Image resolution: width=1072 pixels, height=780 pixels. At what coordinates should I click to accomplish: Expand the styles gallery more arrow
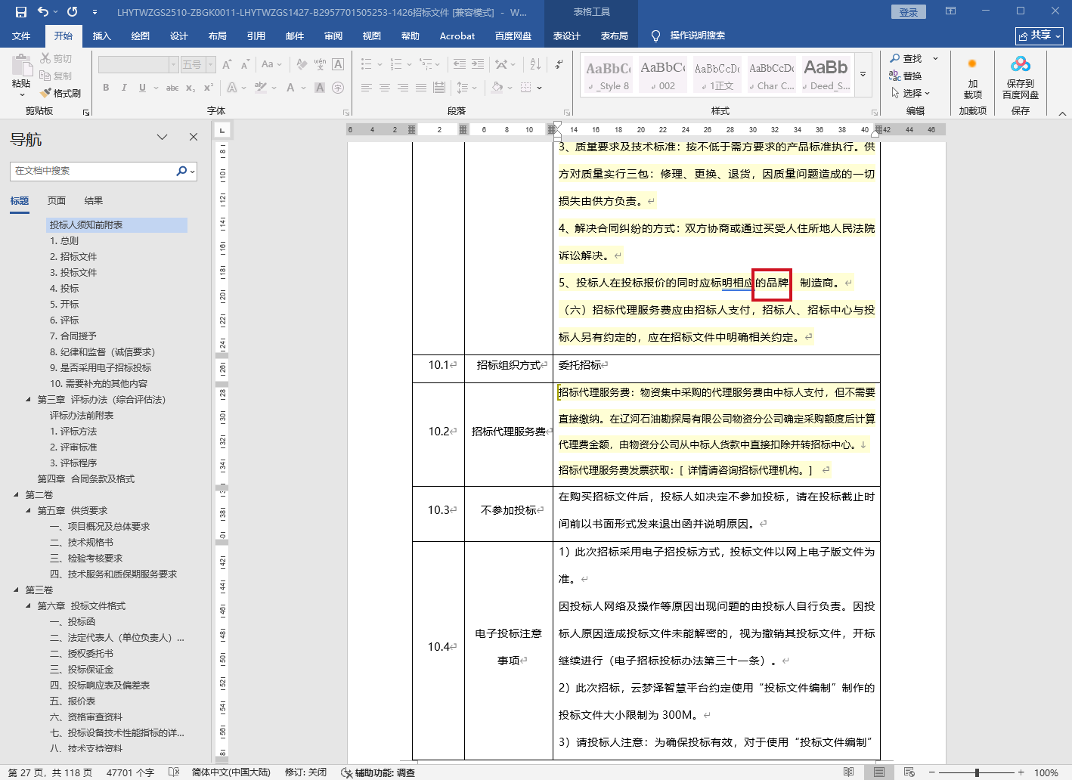click(863, 74)
